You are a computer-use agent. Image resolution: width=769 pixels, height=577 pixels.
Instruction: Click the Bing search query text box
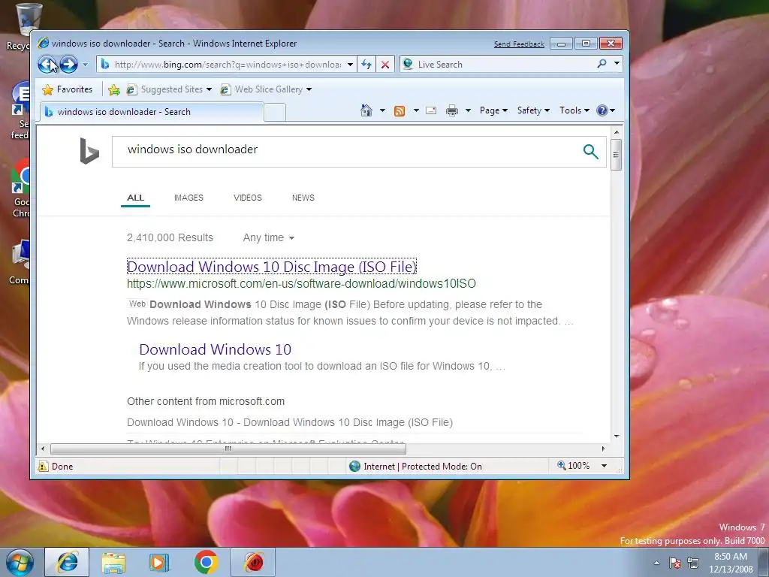[x=343, y=151]
